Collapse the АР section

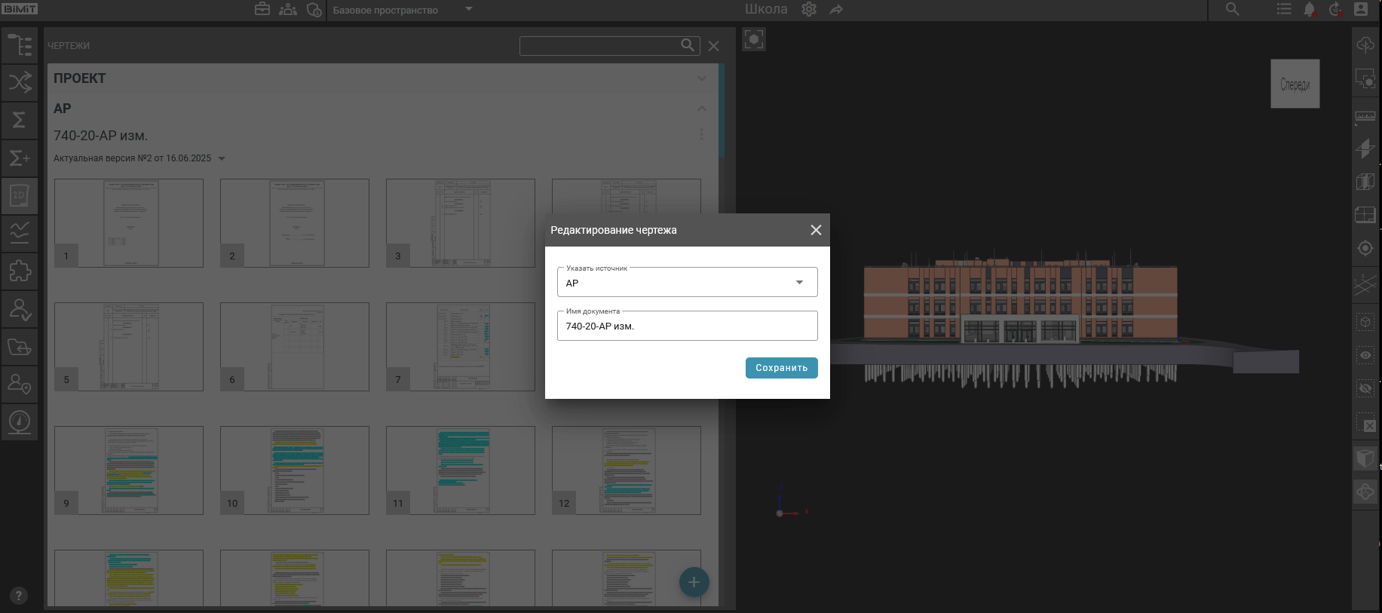pyautogui.click(x=701, y=109)
